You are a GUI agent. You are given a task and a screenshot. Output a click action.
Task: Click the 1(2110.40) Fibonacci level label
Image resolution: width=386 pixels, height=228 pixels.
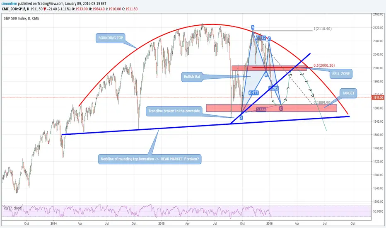[323, 29]
